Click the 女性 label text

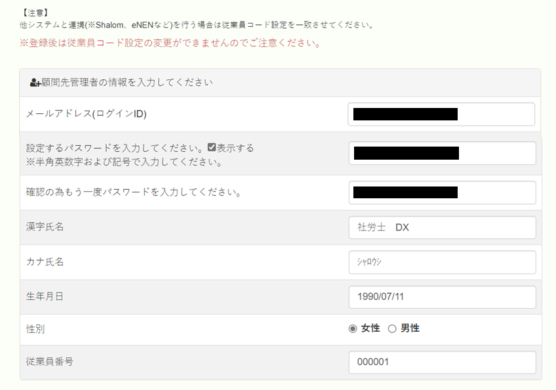370,328
